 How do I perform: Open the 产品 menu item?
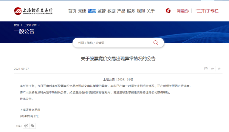(121, 11)
